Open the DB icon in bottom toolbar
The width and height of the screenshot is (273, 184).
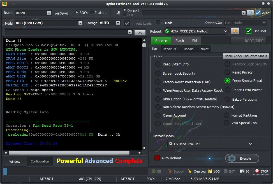tap(154, 171)
